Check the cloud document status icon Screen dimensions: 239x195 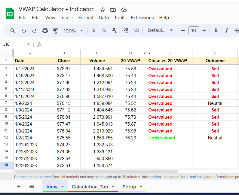[x=124, y=10]
